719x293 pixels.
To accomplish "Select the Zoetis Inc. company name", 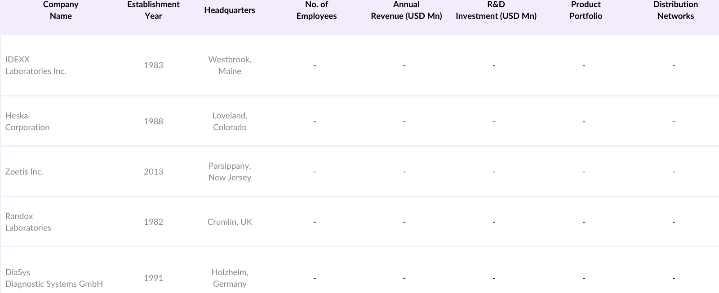I will (x=24, y=172).
